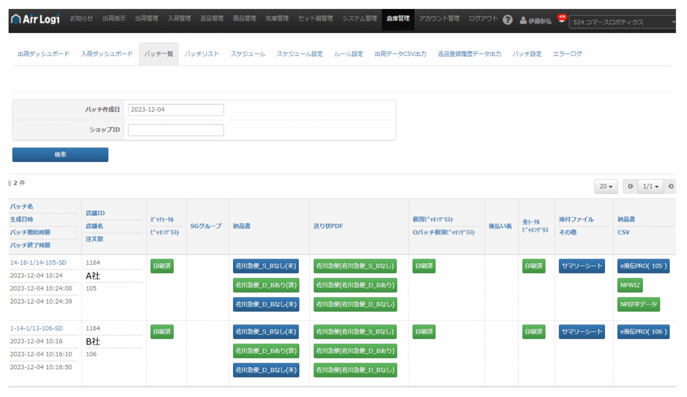The width and height of the screenshot is (687, 397).
Task: Click the notification badge icon
Action: 562,18
